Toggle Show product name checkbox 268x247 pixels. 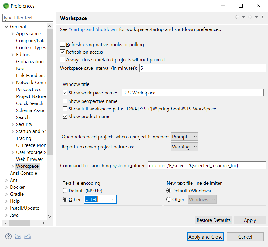(65, 117)
